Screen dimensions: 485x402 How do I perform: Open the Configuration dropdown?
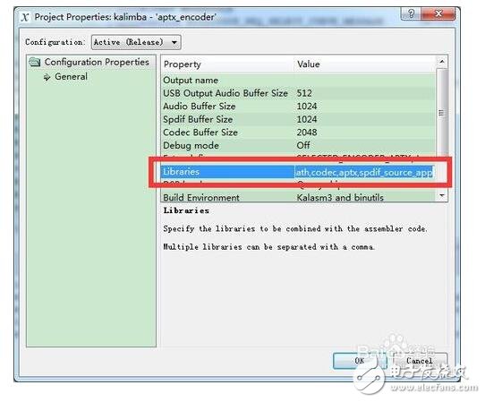coord(136,42)
